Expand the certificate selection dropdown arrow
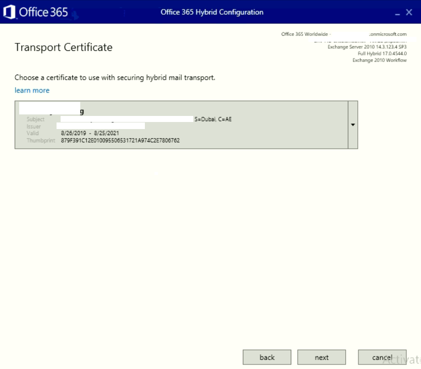The width and height of the screenshot is (421, 369). (353, 125)
